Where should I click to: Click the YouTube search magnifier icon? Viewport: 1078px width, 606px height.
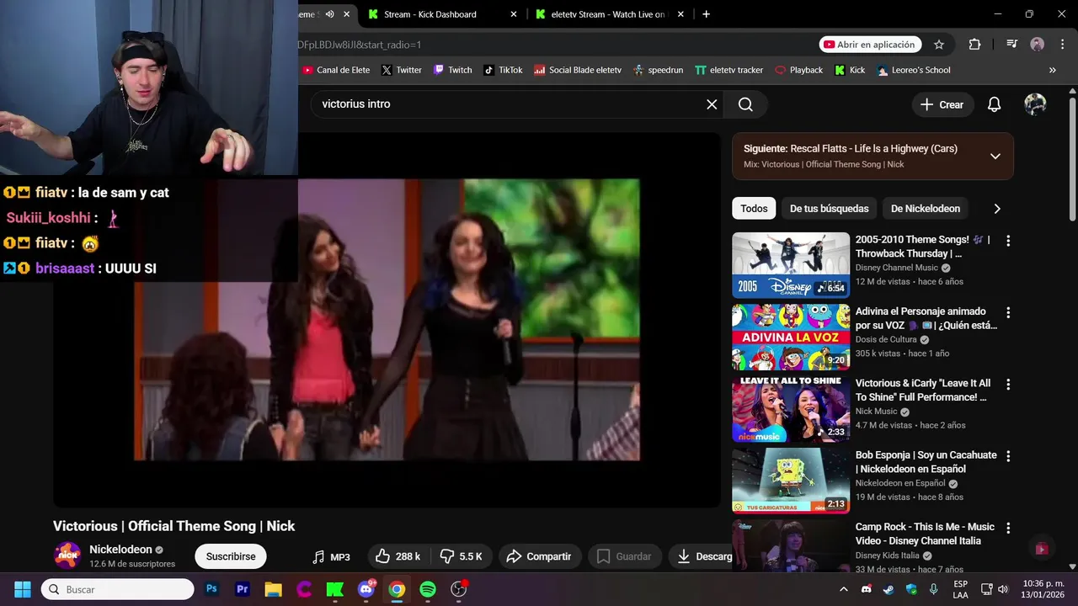click(x=745, y=104)
